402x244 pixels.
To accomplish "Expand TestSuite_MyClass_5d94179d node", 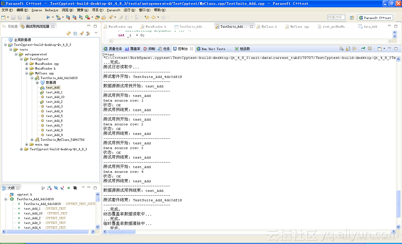I will pyautogui.click(x=32, y=140).
